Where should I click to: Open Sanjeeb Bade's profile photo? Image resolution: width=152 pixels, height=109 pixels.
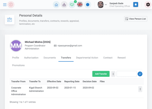click(x=101, y=5)
